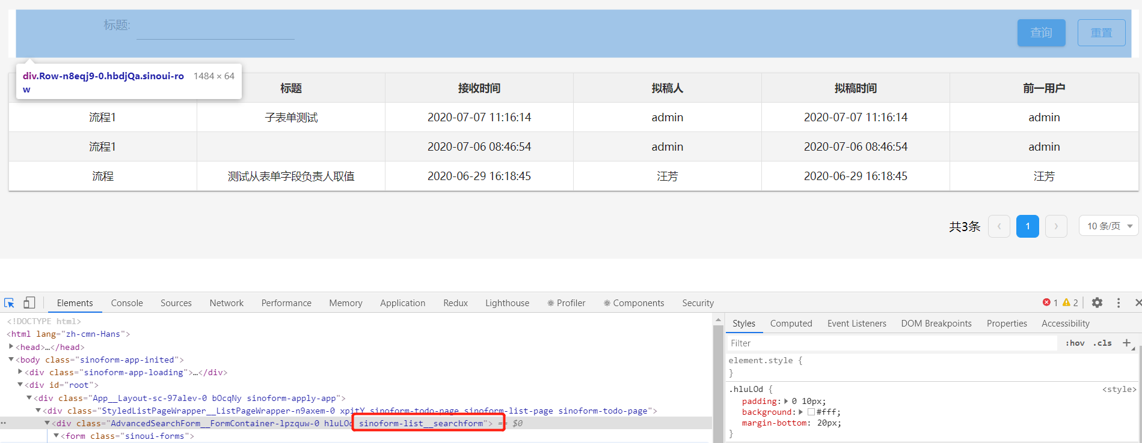
Task: Toggle .cls class editor
Action: 1102,343
